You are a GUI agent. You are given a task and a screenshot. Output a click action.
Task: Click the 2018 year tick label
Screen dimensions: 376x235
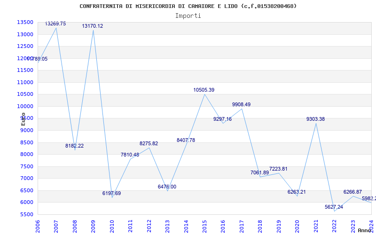tap(260, 227)
